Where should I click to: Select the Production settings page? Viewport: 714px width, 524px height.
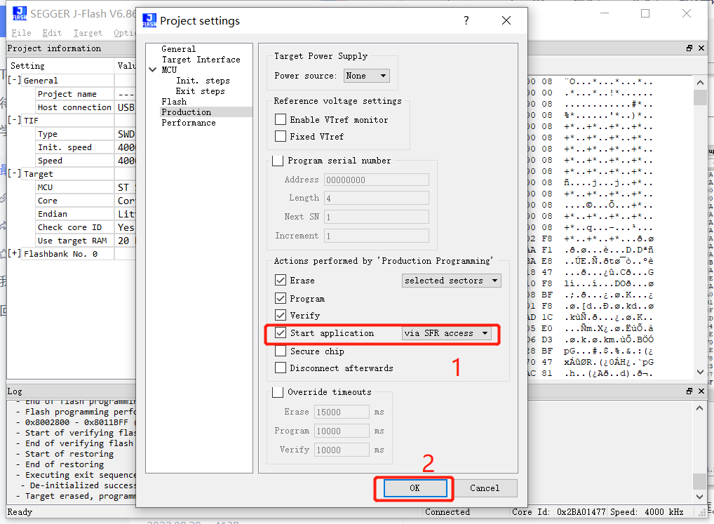pos(187,112)
